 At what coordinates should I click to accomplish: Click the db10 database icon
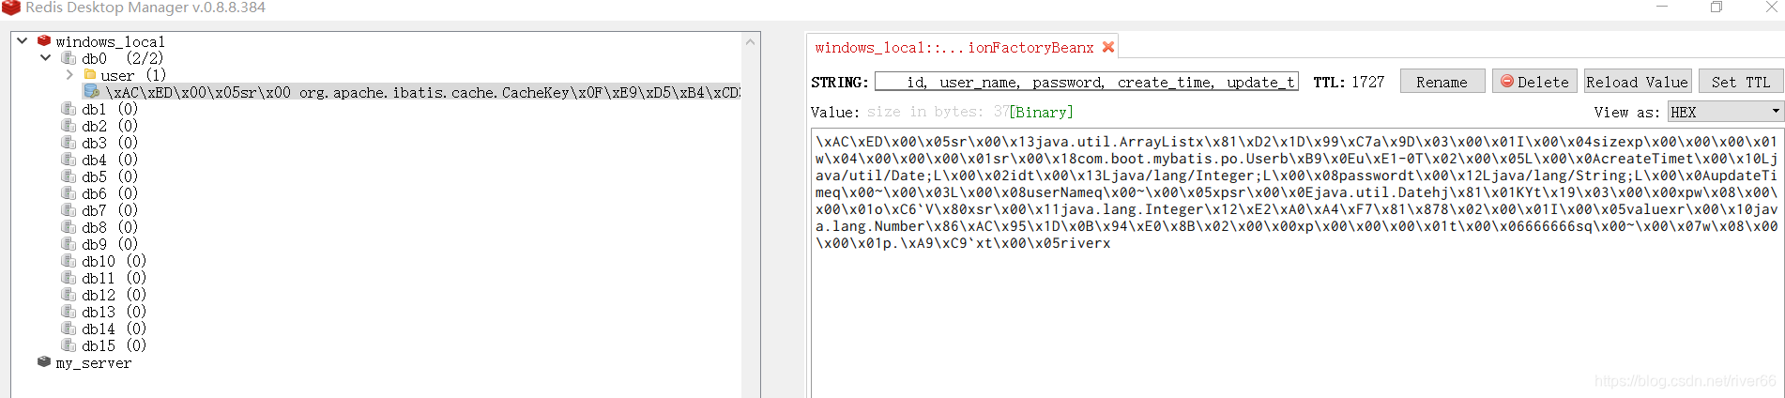(68, 261)
